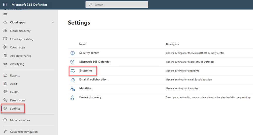Select Settings in left navigation
This screenshot has width=253, height=135.
(x=15, y=109)
